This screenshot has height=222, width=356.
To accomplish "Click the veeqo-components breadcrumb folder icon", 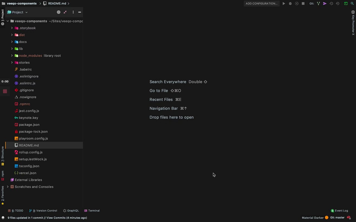I will tap(3, 4).
